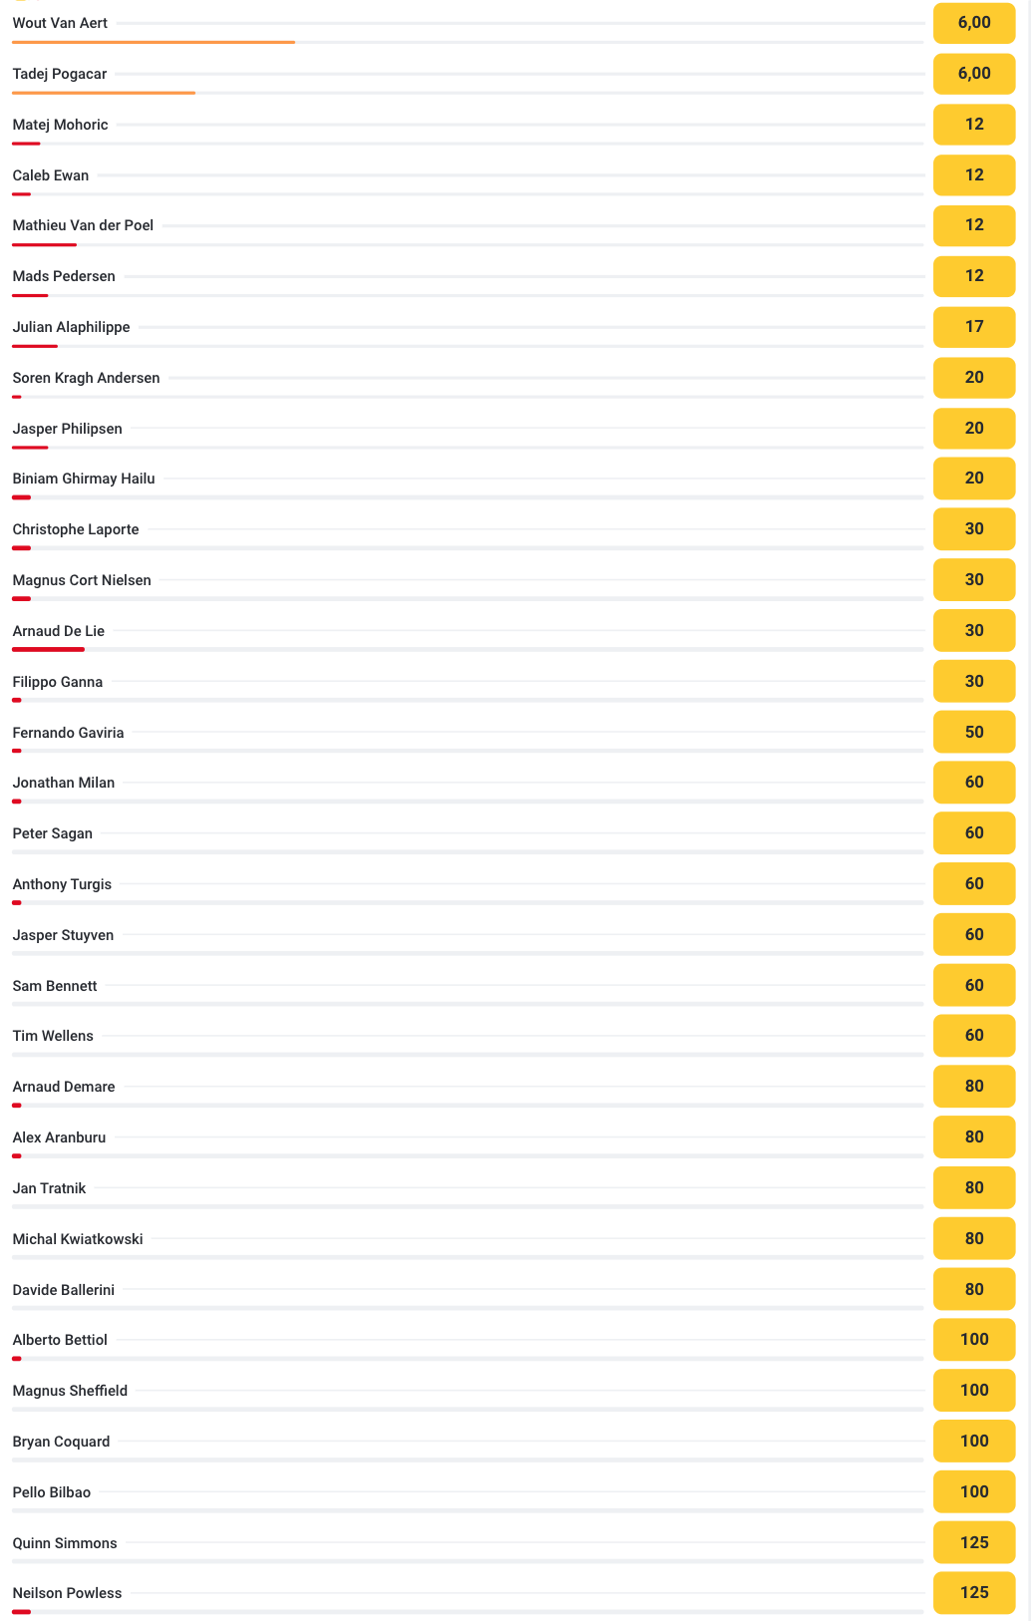This screenshot has height=1621, width=1031.
Task: Click the Biniam Ghirmay Hailu name
Action: (x=84, y=479)
